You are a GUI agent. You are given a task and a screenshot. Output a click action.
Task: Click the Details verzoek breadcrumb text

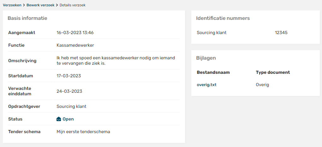(x=72, y=5)
